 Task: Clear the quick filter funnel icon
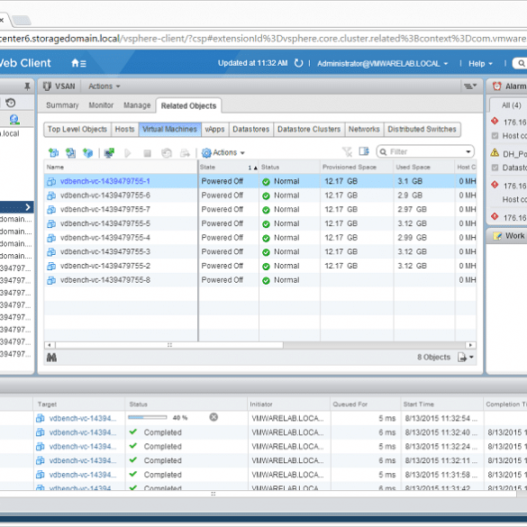[347, 152]
